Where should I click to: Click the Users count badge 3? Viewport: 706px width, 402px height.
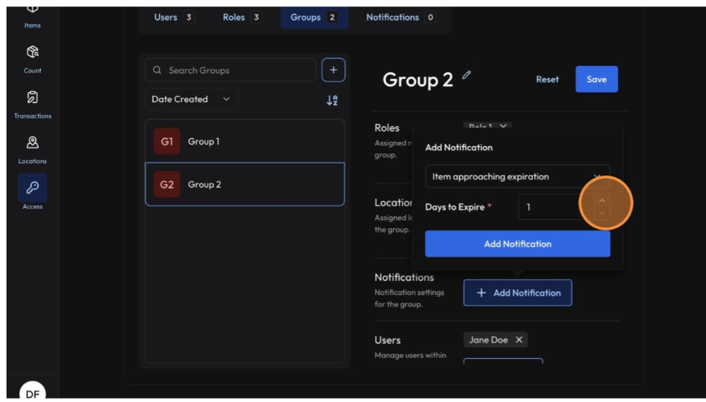click(188, 17)
